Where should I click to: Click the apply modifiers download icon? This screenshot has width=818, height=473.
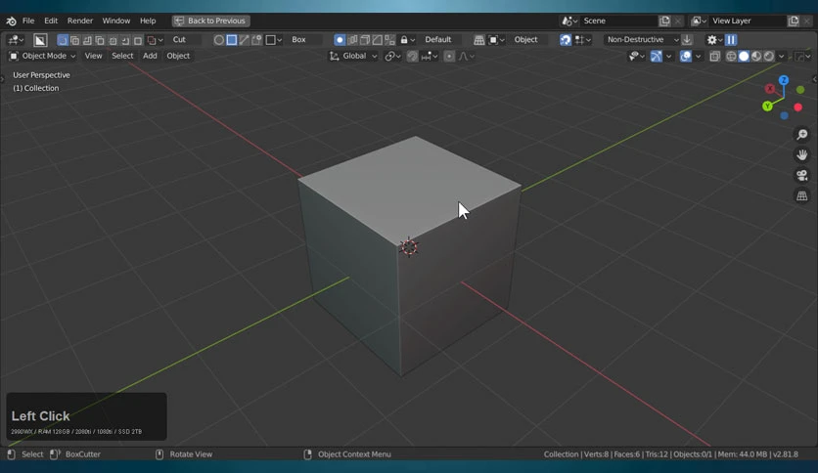(x=687, y=40)
